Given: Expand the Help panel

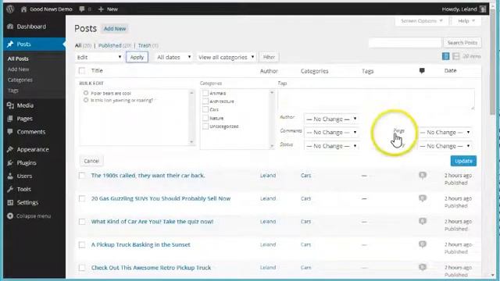Looking at the screenshot, I should click(466, 21).
